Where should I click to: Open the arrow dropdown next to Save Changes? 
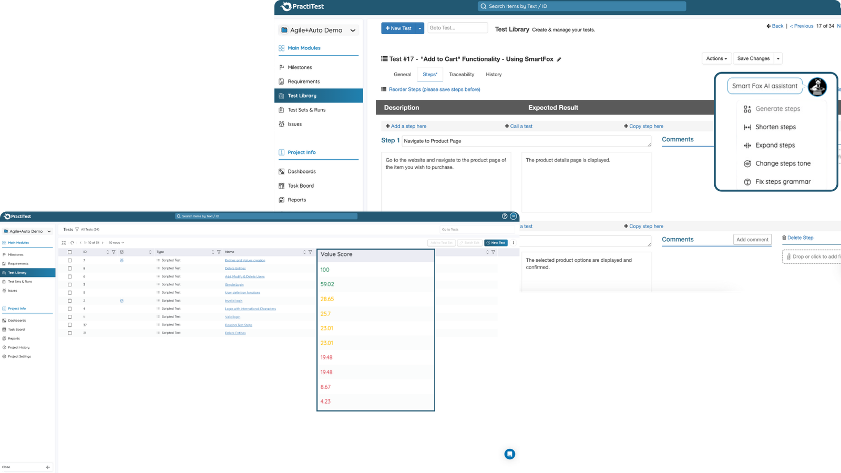coord(778,58)
